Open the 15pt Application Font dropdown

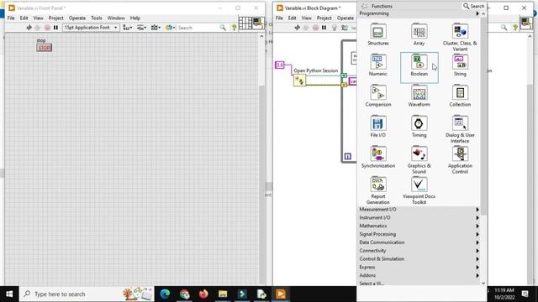(91, 28)
